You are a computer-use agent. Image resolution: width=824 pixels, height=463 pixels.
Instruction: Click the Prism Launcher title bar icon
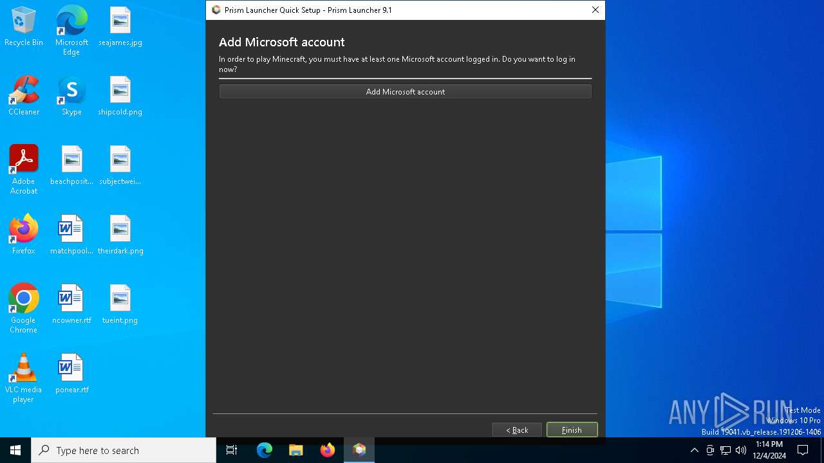pyautogui.click(x=216, y=10)
